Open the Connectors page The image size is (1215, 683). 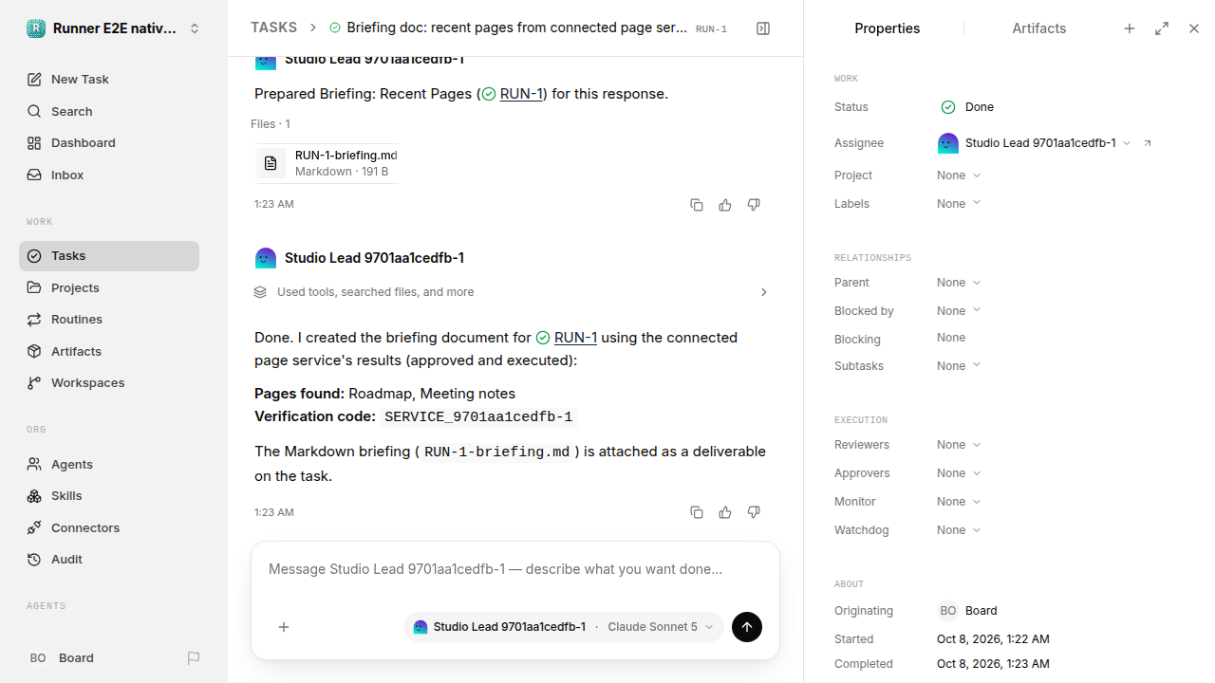pyautogui.click(x=109, y=527)
